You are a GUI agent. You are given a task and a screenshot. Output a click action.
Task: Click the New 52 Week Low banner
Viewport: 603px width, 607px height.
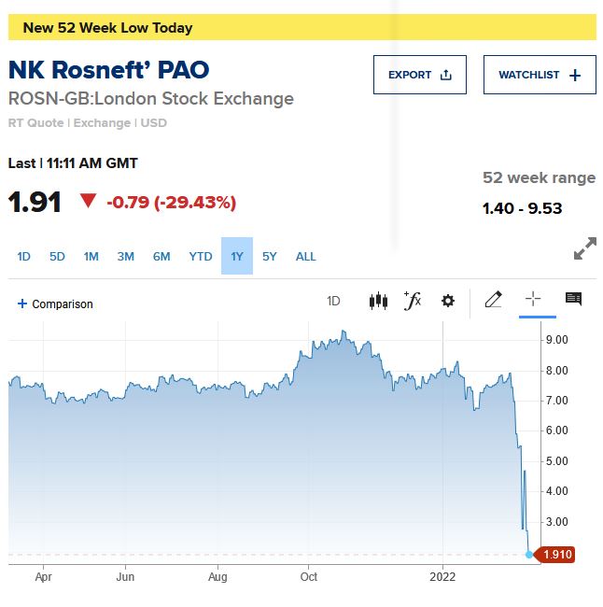pyautogui.click(x=301, y=27)
